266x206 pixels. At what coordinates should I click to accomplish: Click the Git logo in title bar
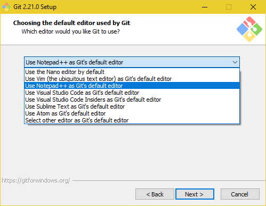(6, 7)
